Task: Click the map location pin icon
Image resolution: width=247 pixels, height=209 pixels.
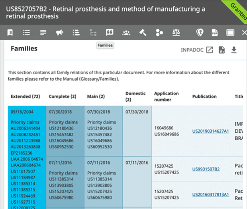Action: pos(200,33)
